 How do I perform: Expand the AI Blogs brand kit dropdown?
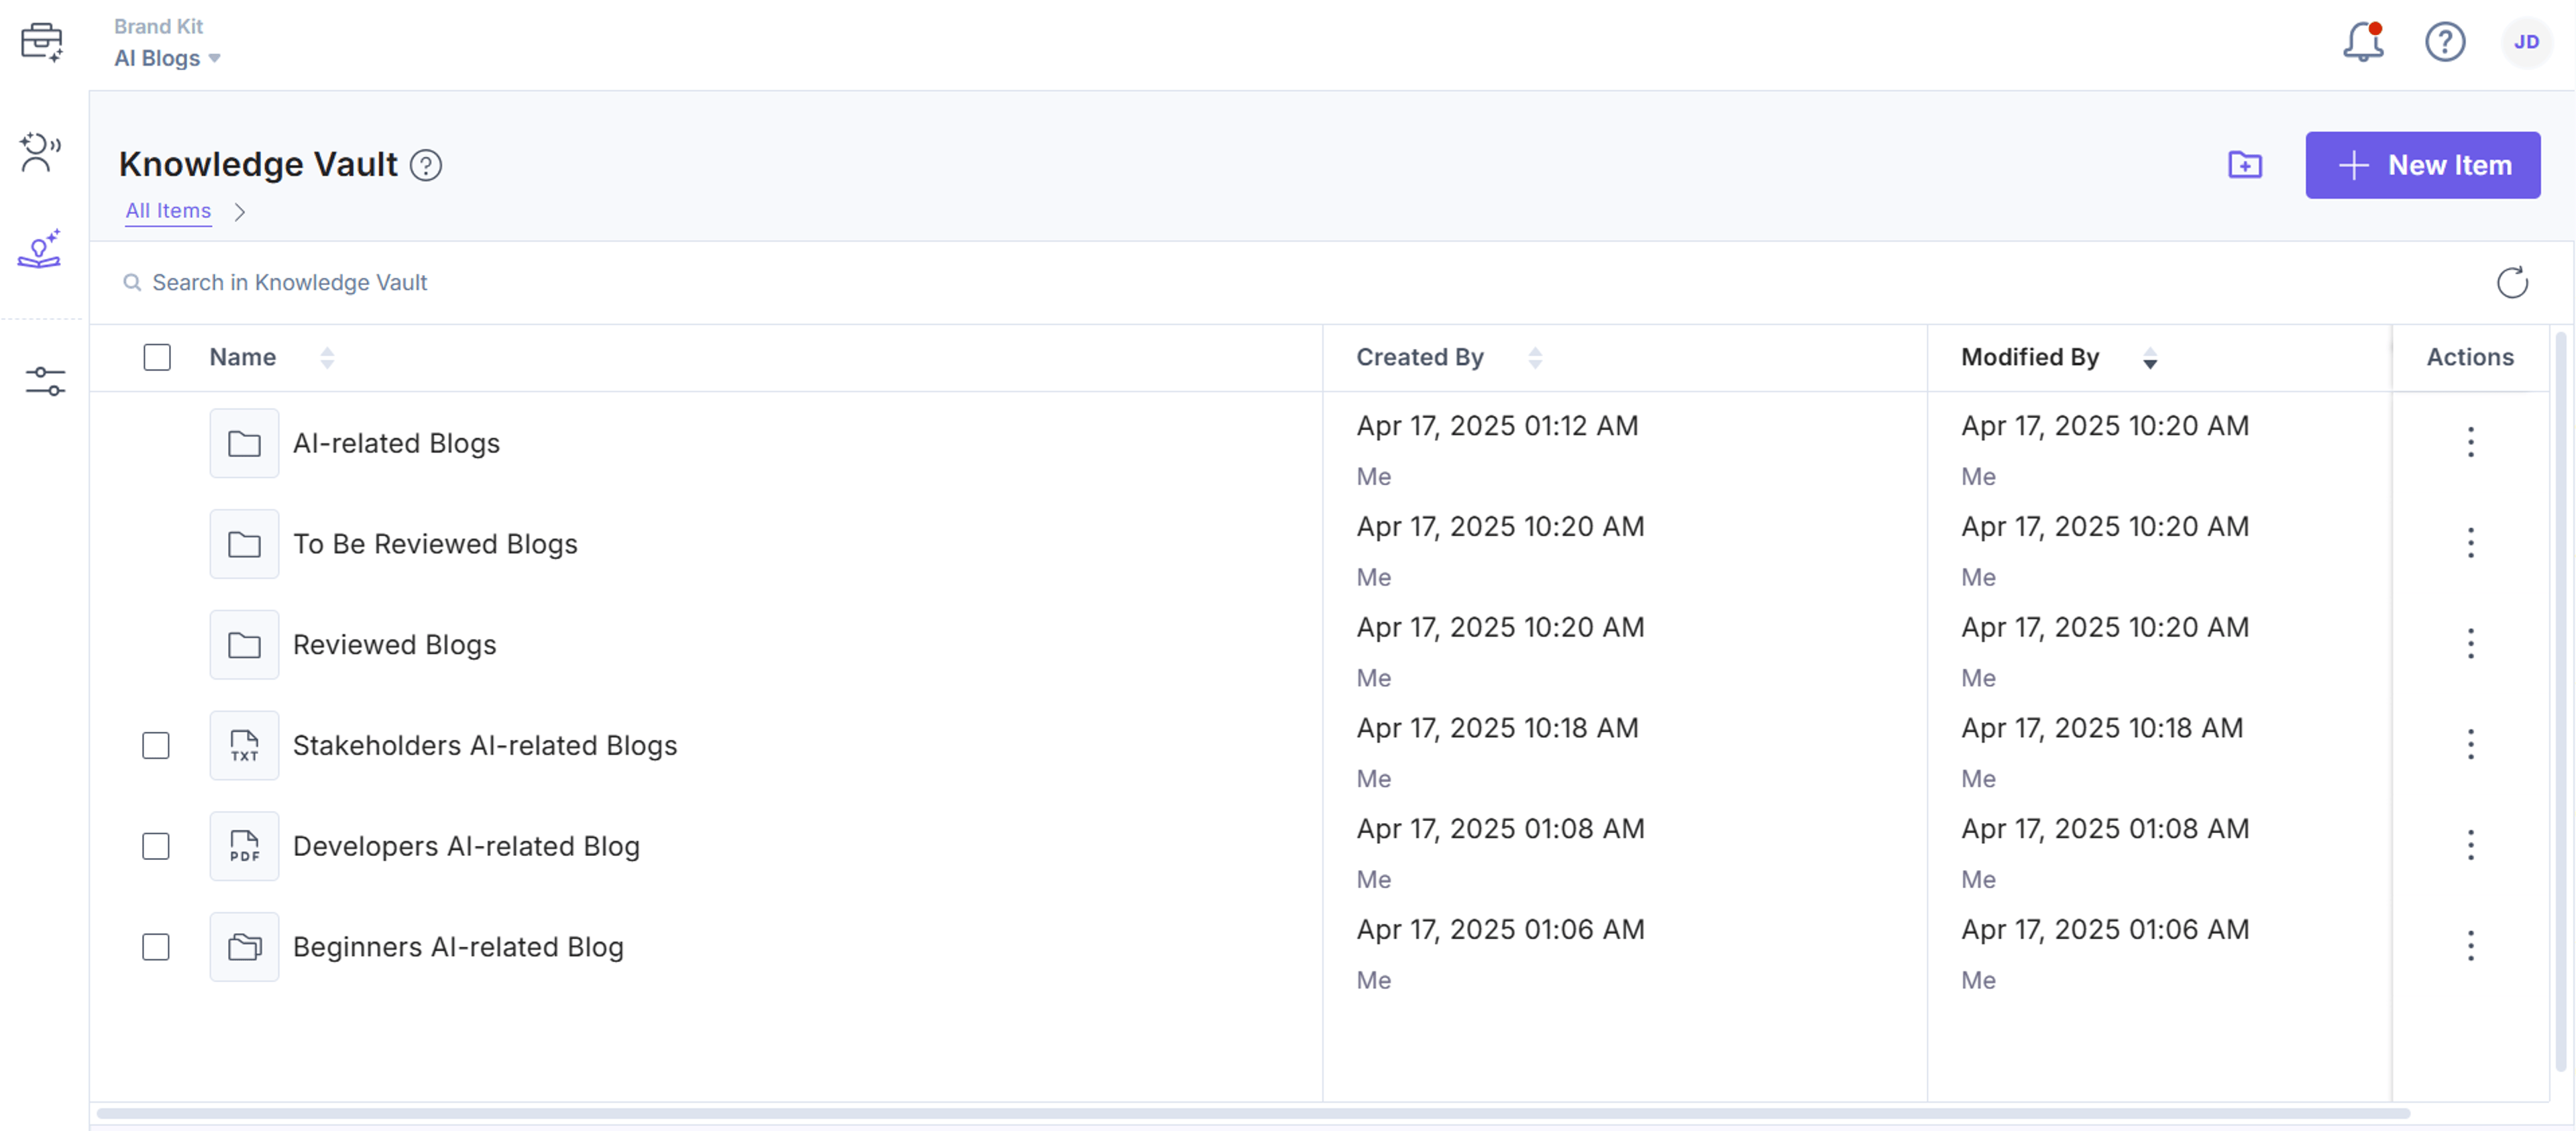click(167, 58)
